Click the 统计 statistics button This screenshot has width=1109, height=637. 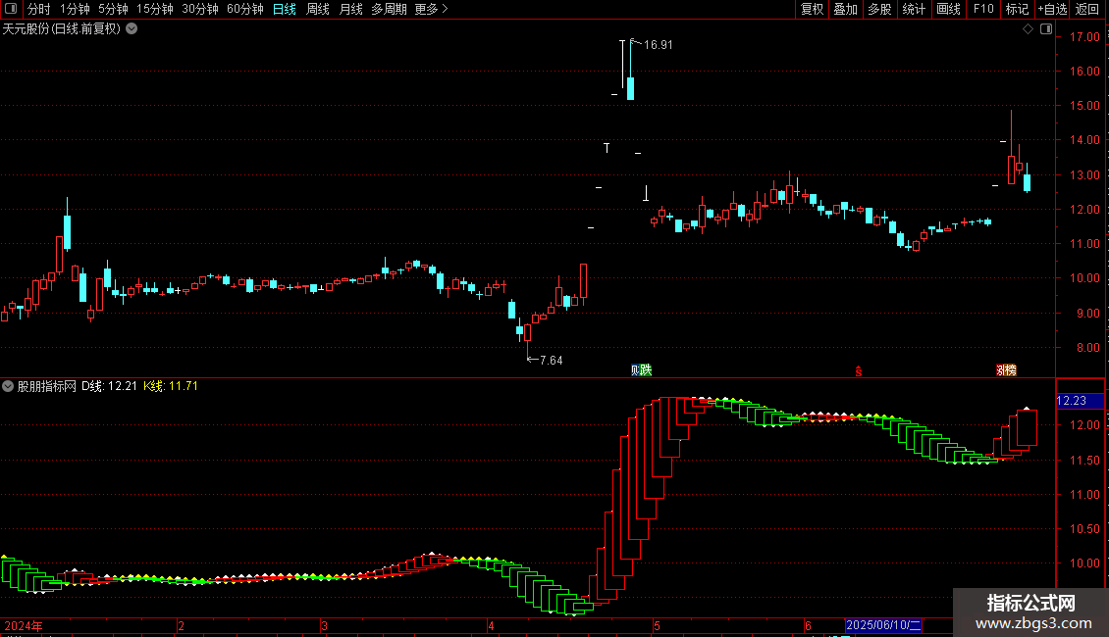click(x=914, y=9)
